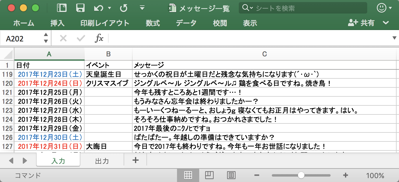Click the smiley feedback icon
The width and height of the screenshot is (399, 182).
382,8
